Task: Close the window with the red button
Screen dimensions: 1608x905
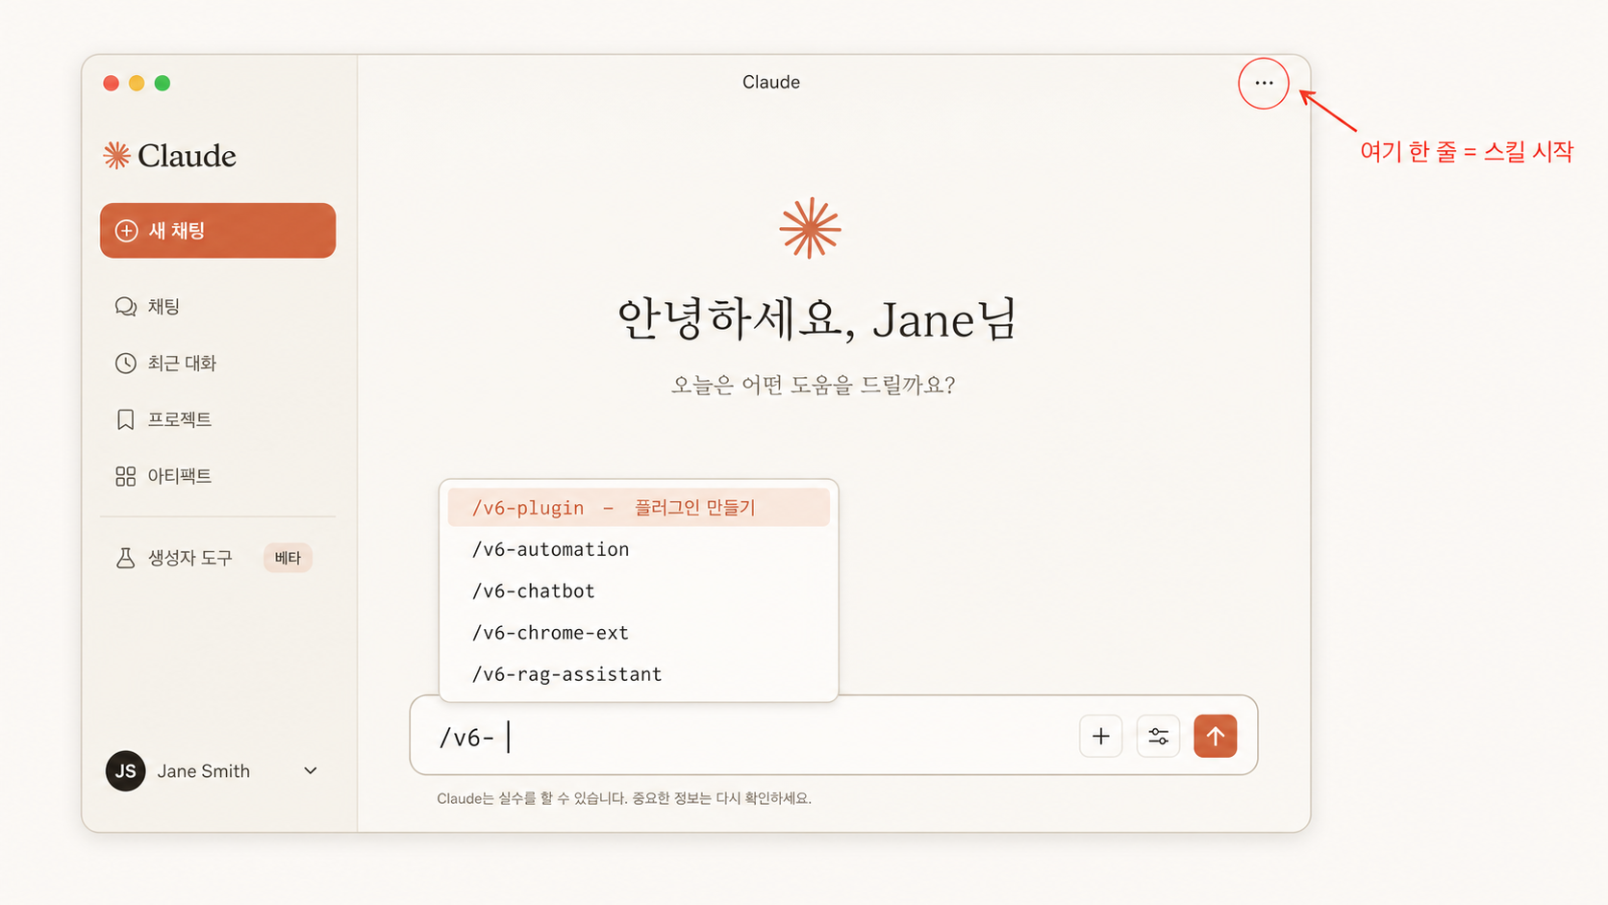Action: (x=112, y=84)
